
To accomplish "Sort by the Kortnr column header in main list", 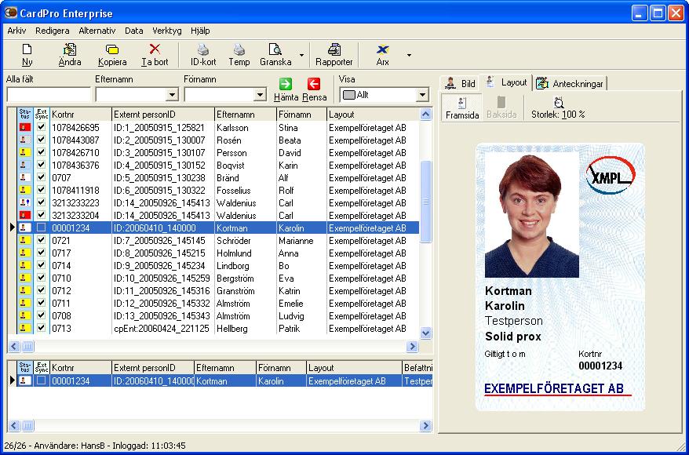I will pos(81,115).
